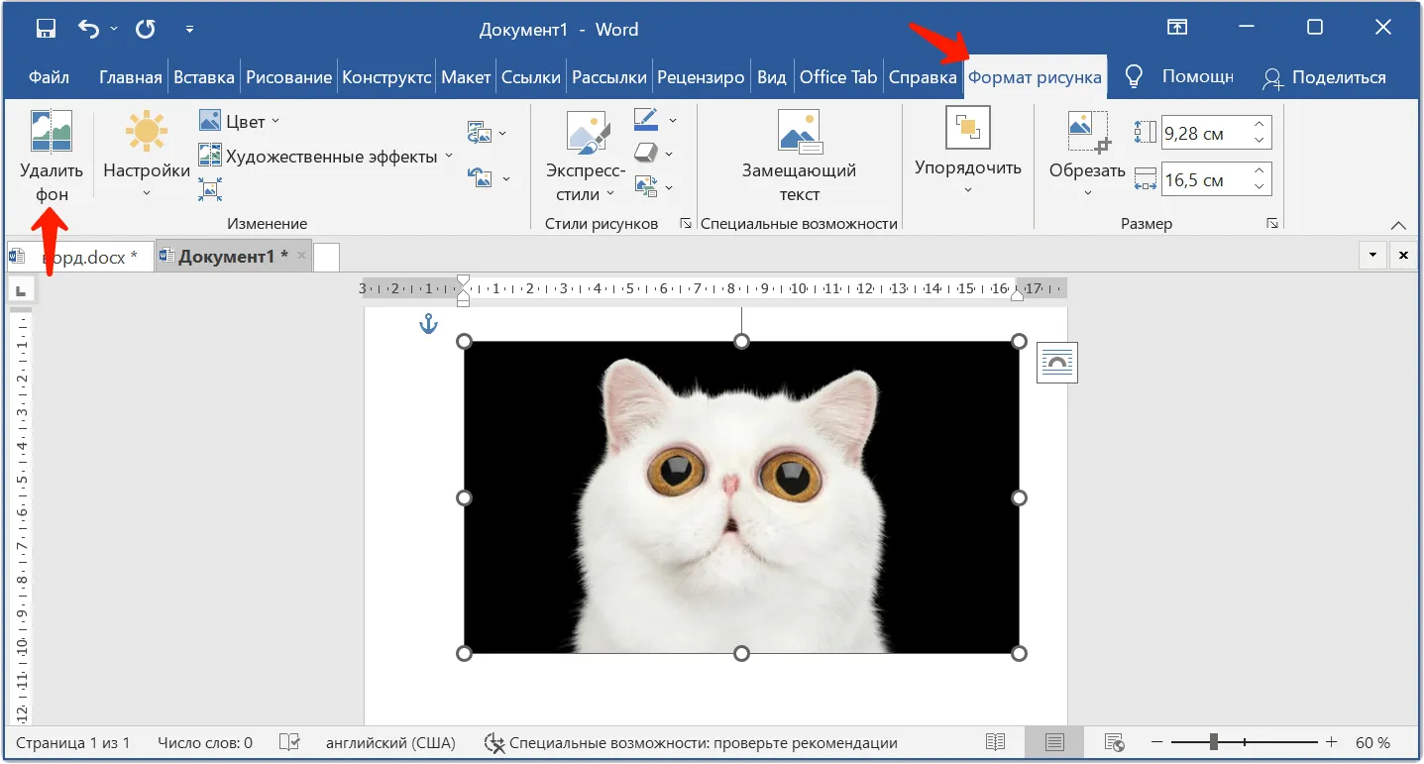Click Специальные возможности status message
The width and height of the screenshot is (1424, 764).
[x=691, y=742]
